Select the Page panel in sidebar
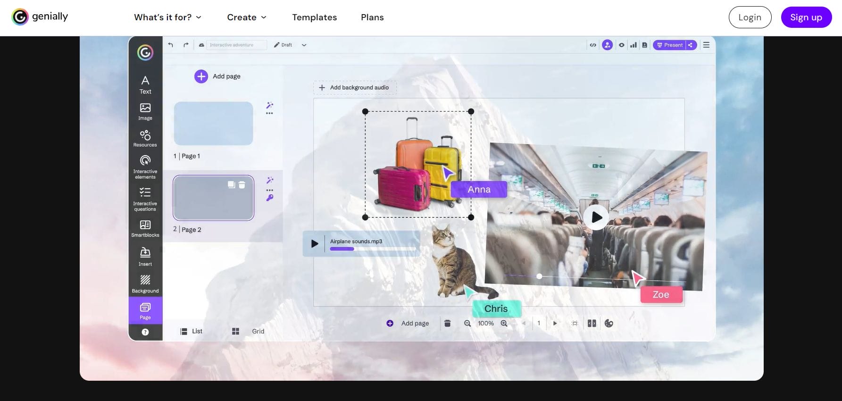842x401 pixels. (x=145, y=310)
